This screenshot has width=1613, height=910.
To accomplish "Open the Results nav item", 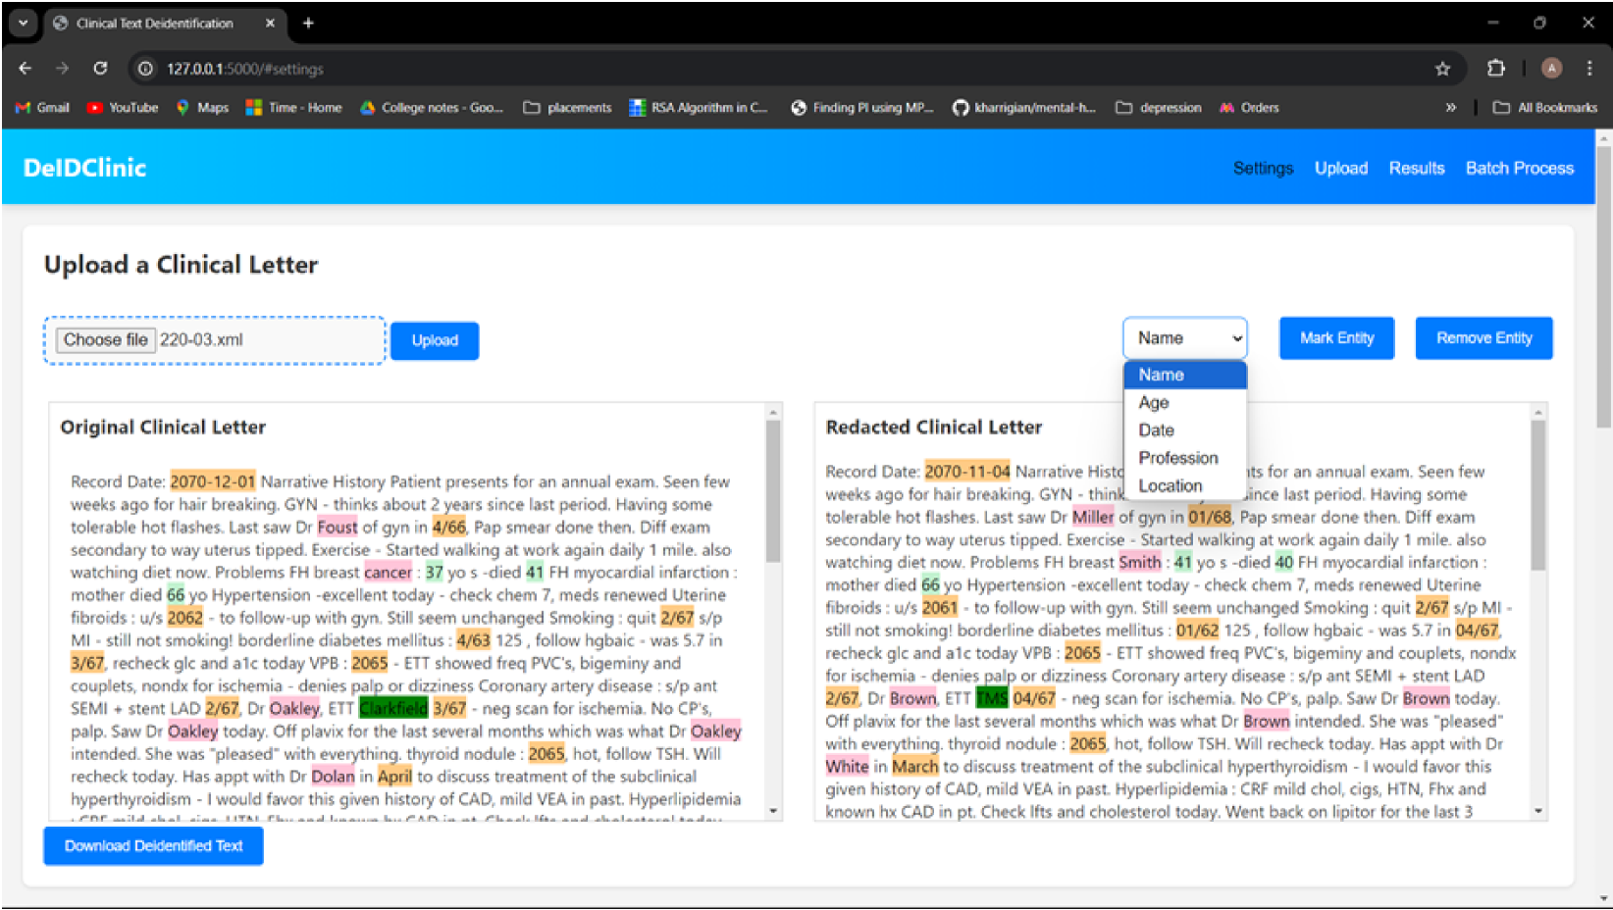I will [1417, 168].
